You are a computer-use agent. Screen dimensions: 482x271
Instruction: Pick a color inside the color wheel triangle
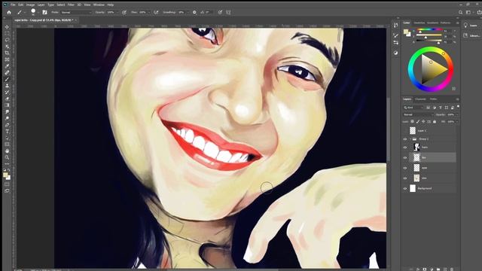click(x=432, y=70)
